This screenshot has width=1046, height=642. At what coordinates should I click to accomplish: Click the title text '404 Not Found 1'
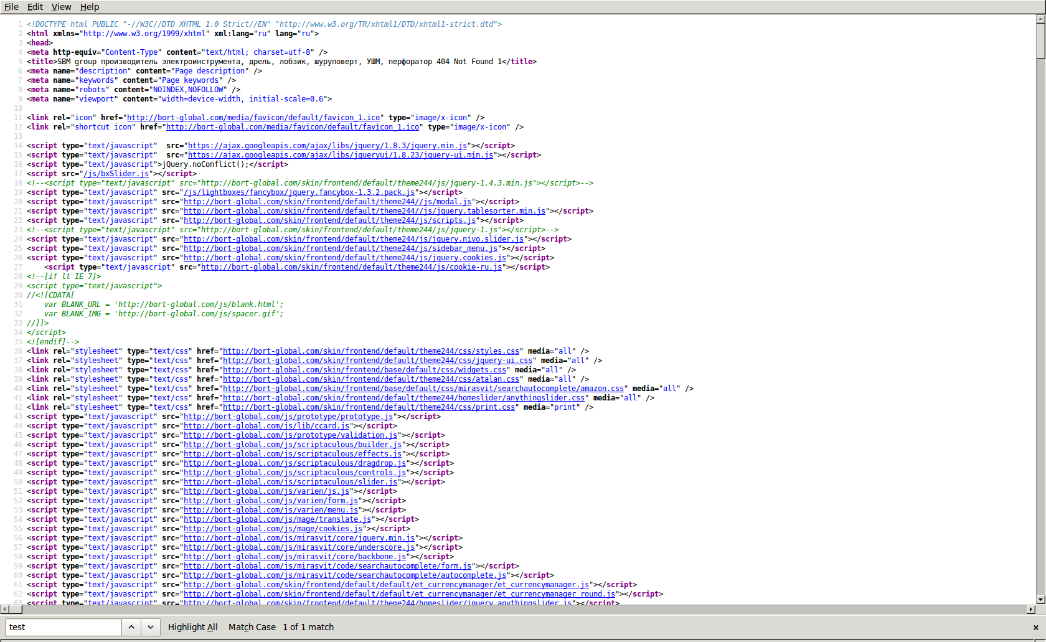tap(469, 62)
